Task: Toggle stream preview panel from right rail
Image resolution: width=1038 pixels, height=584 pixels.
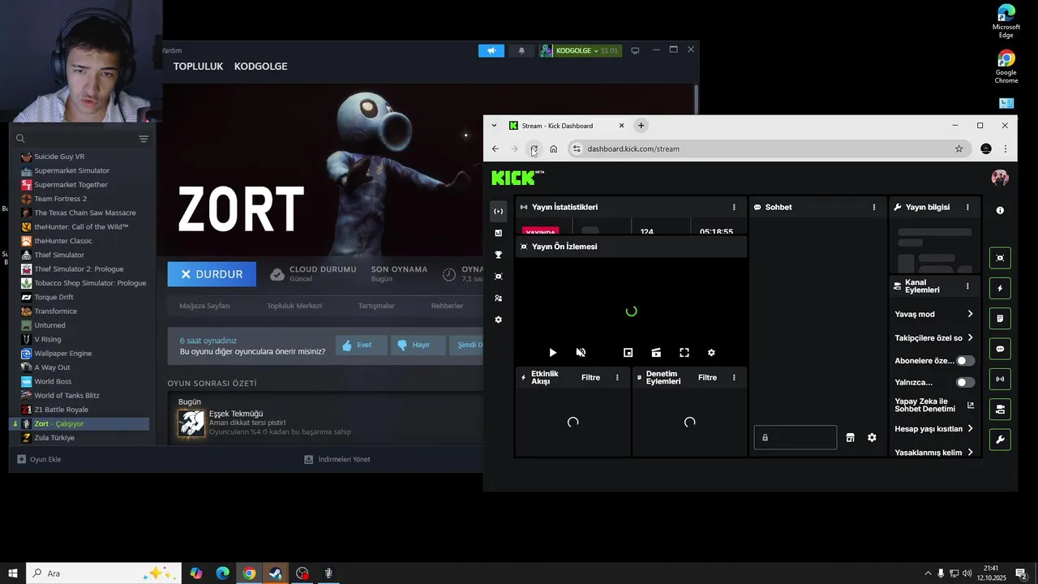Action: tap(1000, 258)
